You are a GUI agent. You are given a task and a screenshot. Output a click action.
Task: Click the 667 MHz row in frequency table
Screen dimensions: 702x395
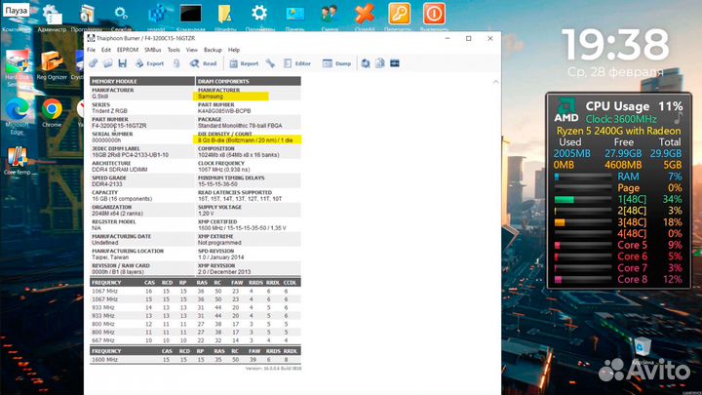tap(195, 340)
